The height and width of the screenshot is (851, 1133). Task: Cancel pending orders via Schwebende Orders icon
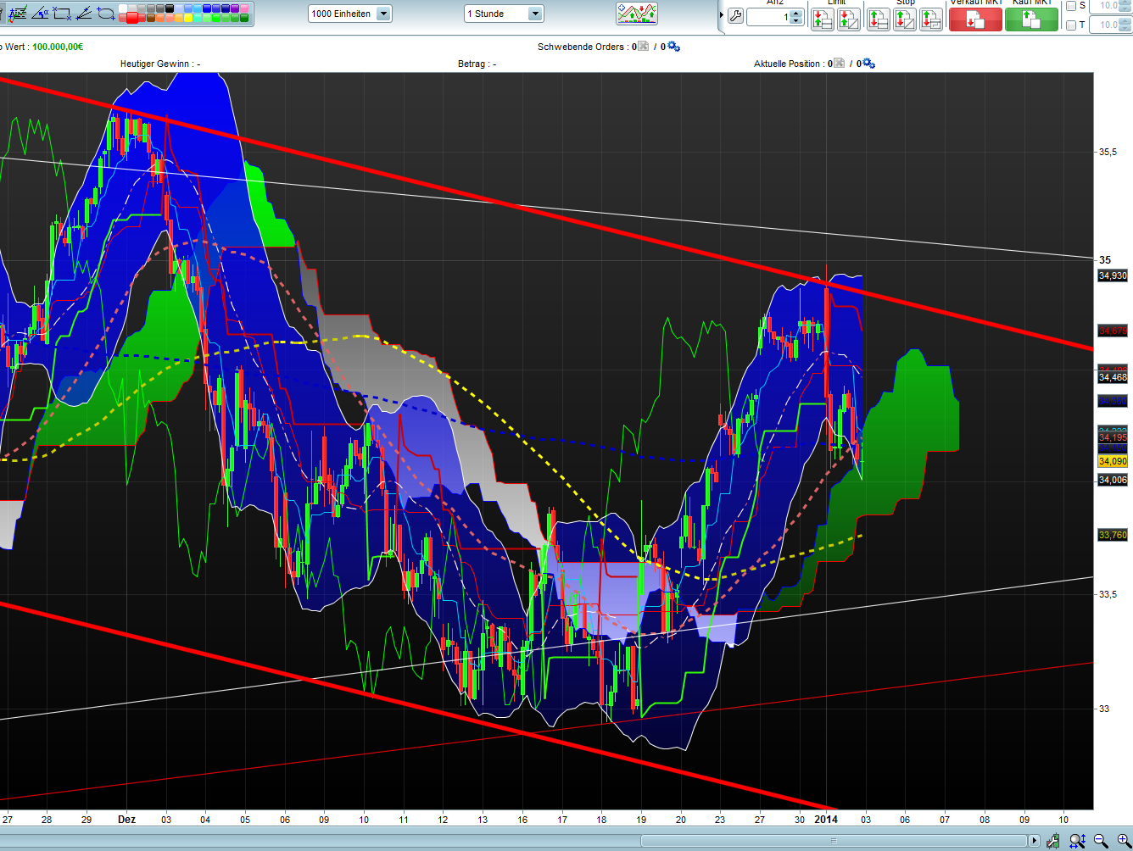(644, 47)
